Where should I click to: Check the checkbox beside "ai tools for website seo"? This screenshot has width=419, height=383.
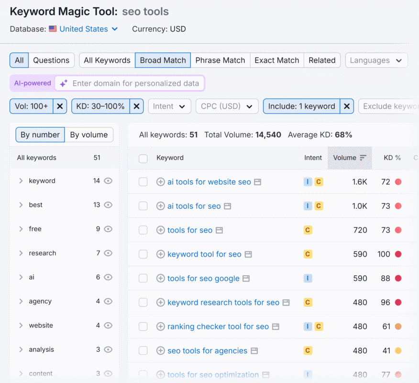click(x=143, y=182)
